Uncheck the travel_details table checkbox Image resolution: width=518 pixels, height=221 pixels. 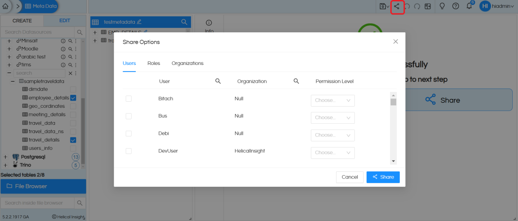coord(73,140)
